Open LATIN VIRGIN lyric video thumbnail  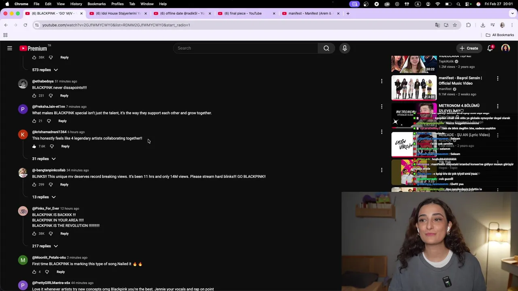(x=414, y=144)
